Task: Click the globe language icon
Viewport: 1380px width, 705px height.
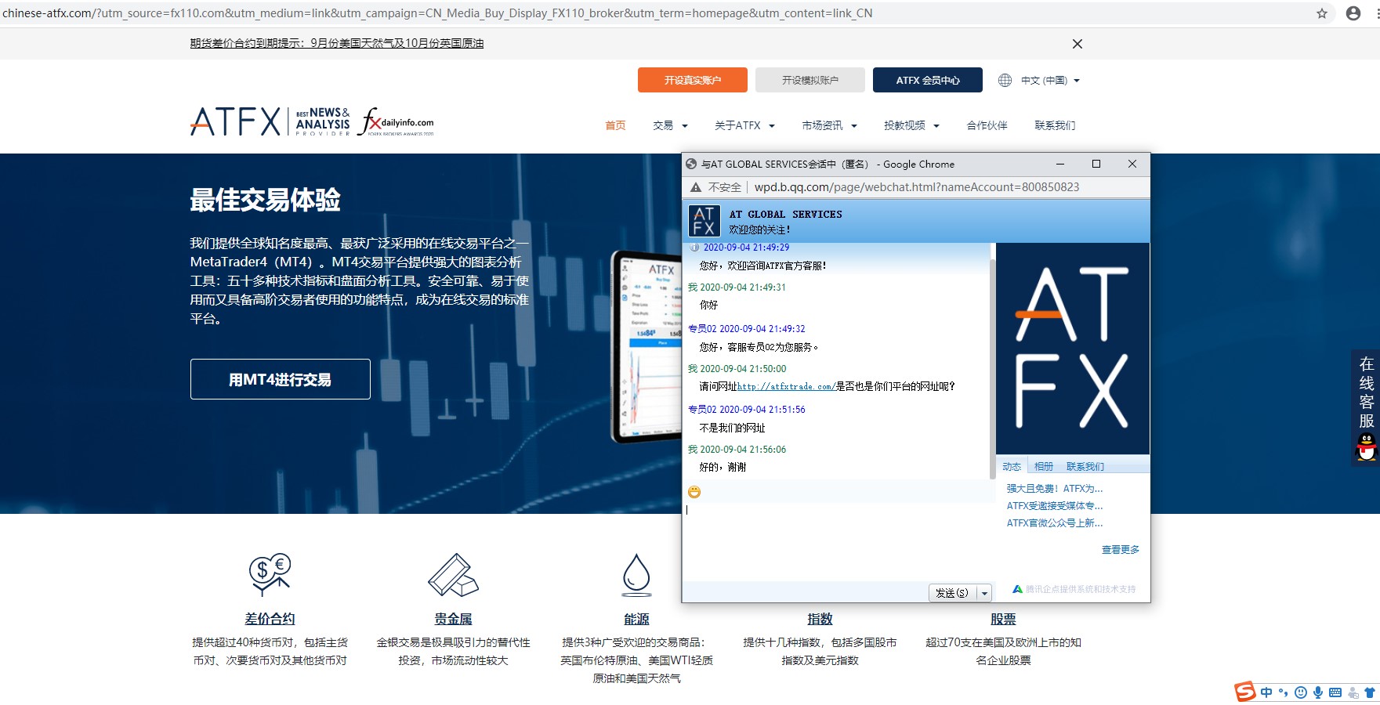Action: coord(1005,80)
